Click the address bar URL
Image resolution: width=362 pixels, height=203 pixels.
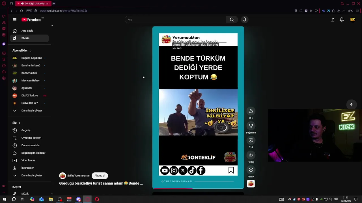tap(63, 11)
